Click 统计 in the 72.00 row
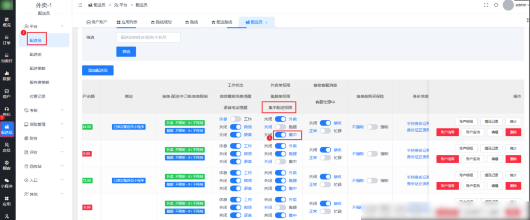 click(x=513, y=175)
